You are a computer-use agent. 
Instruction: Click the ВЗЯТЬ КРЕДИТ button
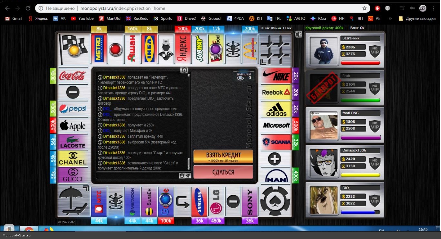223,157
